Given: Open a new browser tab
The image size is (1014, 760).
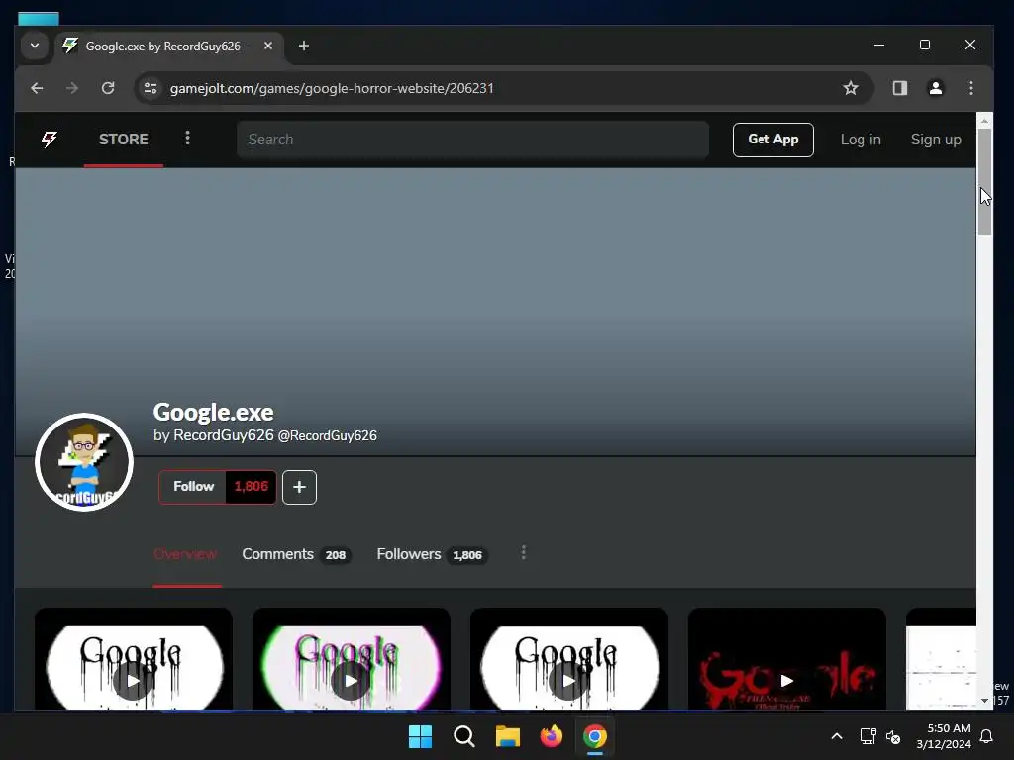Looking at the screenshot, I should coord(304,46).
